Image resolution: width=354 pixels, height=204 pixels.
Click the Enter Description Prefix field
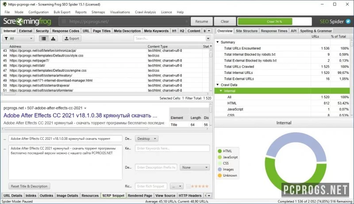[x=156, y=167]
